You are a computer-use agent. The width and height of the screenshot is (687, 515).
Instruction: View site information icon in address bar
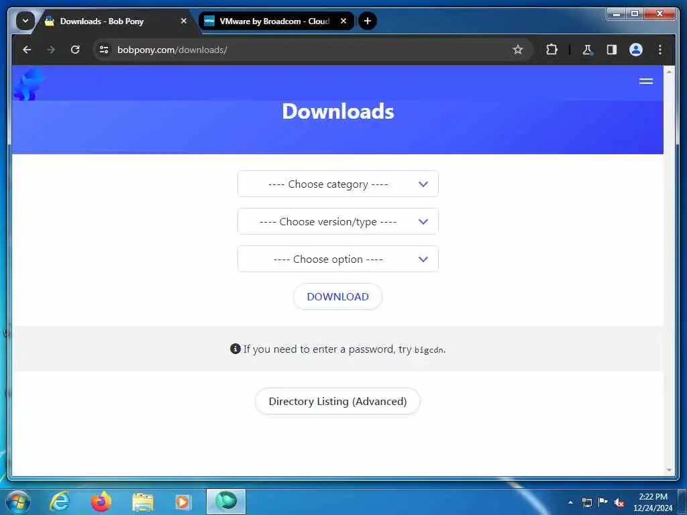click(104, 50)
